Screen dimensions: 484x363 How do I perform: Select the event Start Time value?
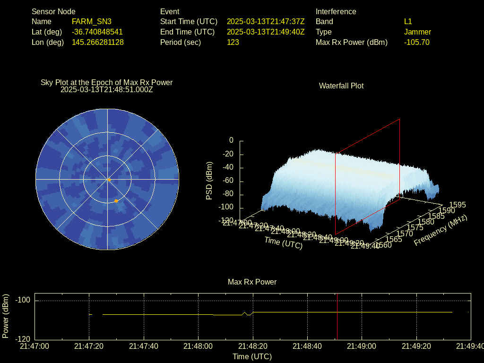tap(266, 21)
